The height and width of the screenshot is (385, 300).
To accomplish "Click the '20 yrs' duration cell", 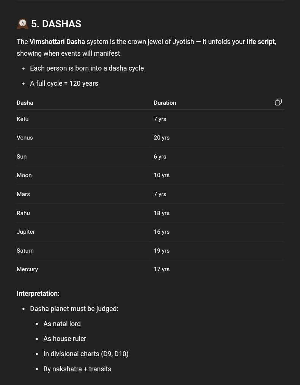I will (x=162, y=138).
